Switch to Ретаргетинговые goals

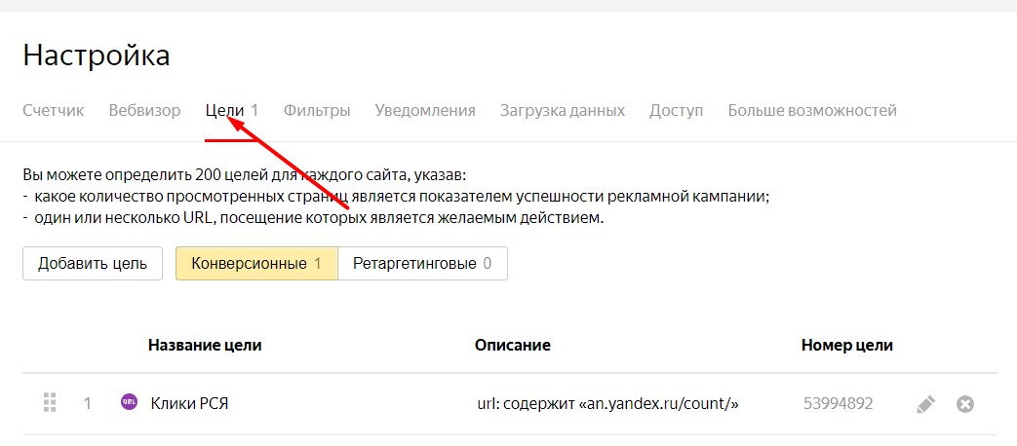pyautogui.click(x=422, y=263)
